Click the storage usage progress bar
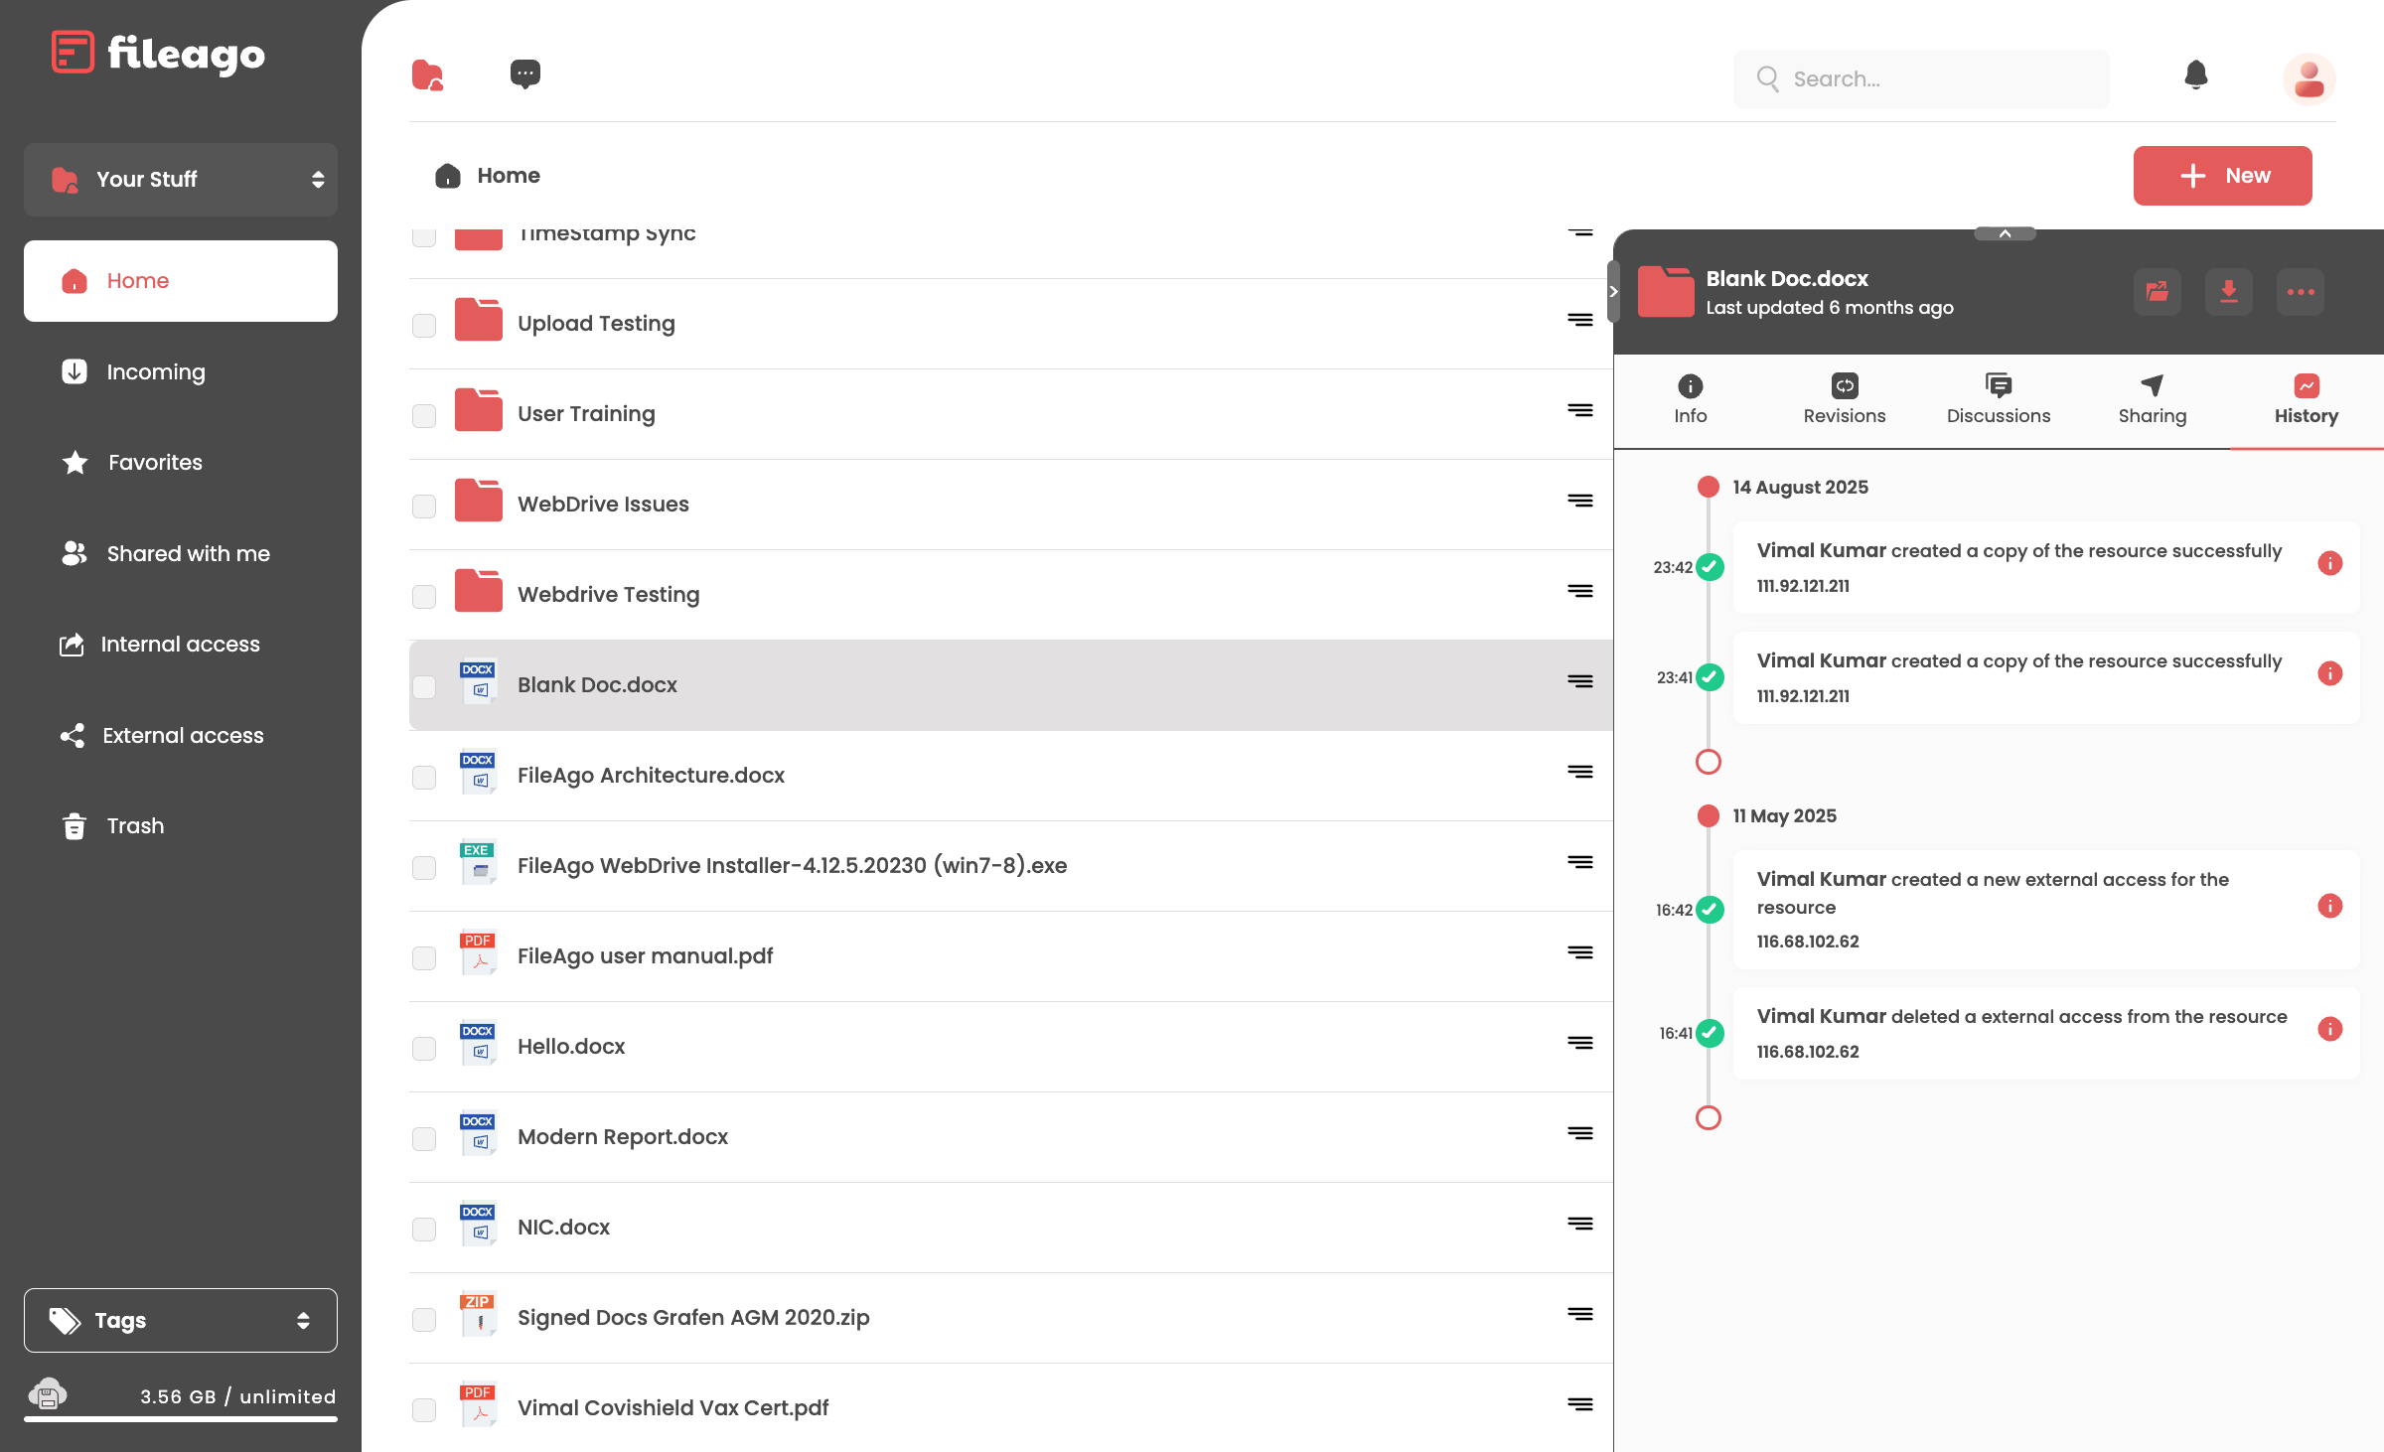The image size is (2384, 1452). [181, 1419]
